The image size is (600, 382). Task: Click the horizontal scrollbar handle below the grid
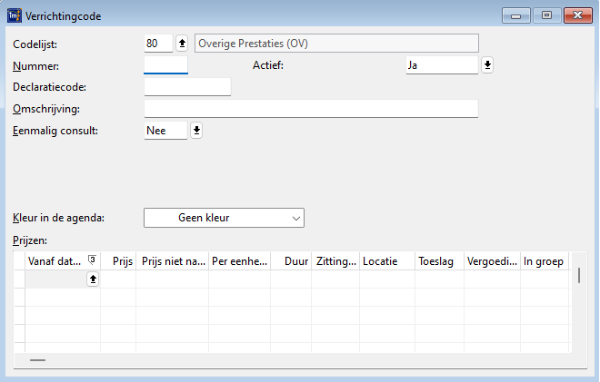click(37, 360)
